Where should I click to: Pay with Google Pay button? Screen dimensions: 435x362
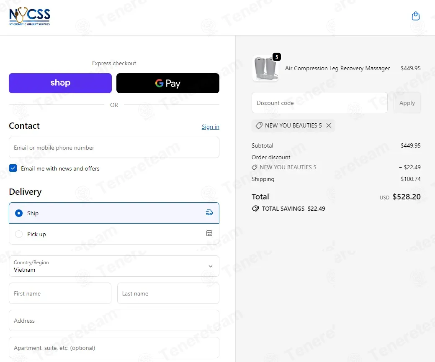click(168, 83)
